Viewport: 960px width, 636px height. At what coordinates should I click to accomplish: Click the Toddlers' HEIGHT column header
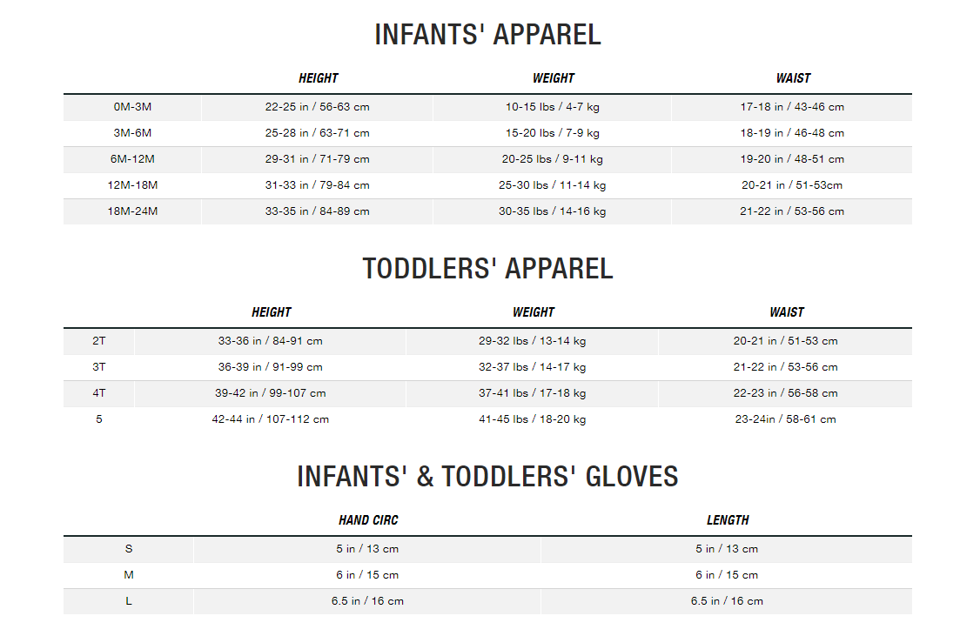pyautogui.click(x=272, y=312)
